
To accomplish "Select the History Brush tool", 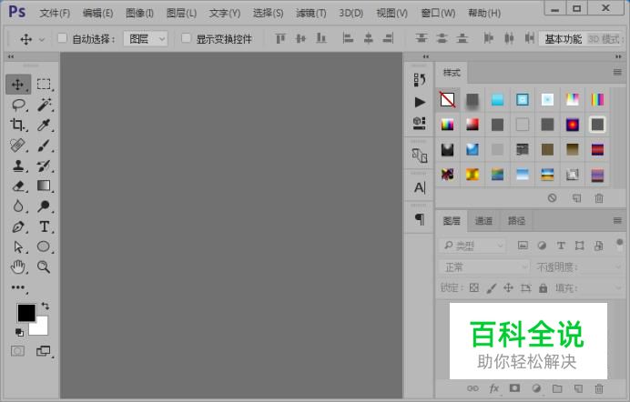I will click(44, 166).
